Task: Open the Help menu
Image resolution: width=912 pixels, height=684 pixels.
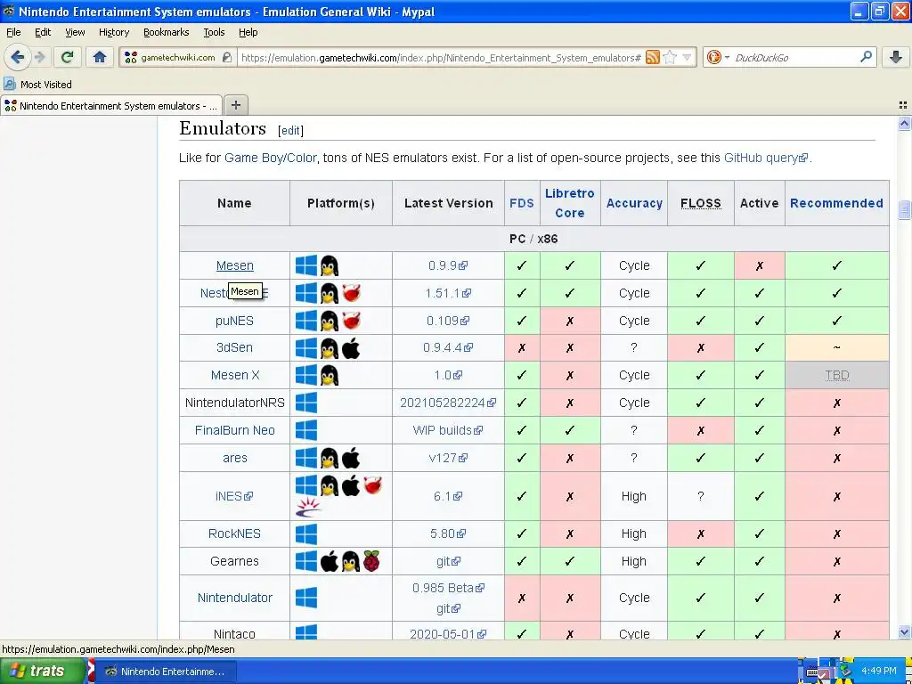Action: 248,32
